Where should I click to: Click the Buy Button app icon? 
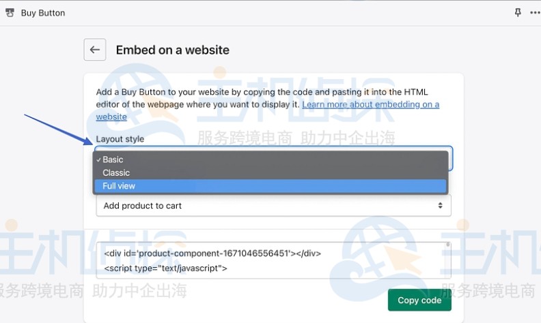pos(10,13)
